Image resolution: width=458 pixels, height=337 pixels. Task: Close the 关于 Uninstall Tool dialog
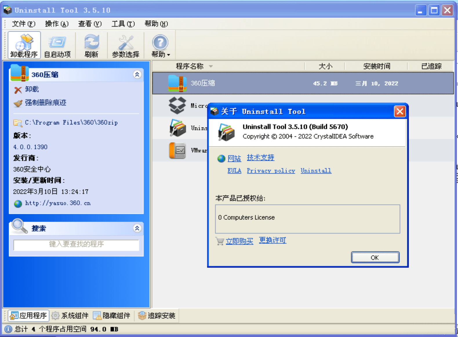pyautogui.click(x=400, y=111)
